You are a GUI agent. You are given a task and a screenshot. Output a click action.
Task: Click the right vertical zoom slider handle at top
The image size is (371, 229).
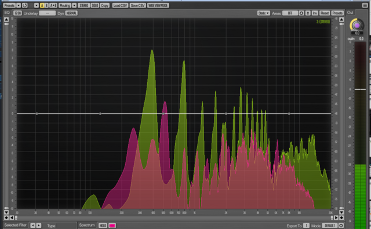click(x=341, y=24)
